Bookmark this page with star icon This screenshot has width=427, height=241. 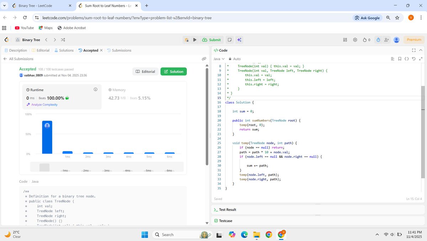pyautogui.click(x=397, y=18)
